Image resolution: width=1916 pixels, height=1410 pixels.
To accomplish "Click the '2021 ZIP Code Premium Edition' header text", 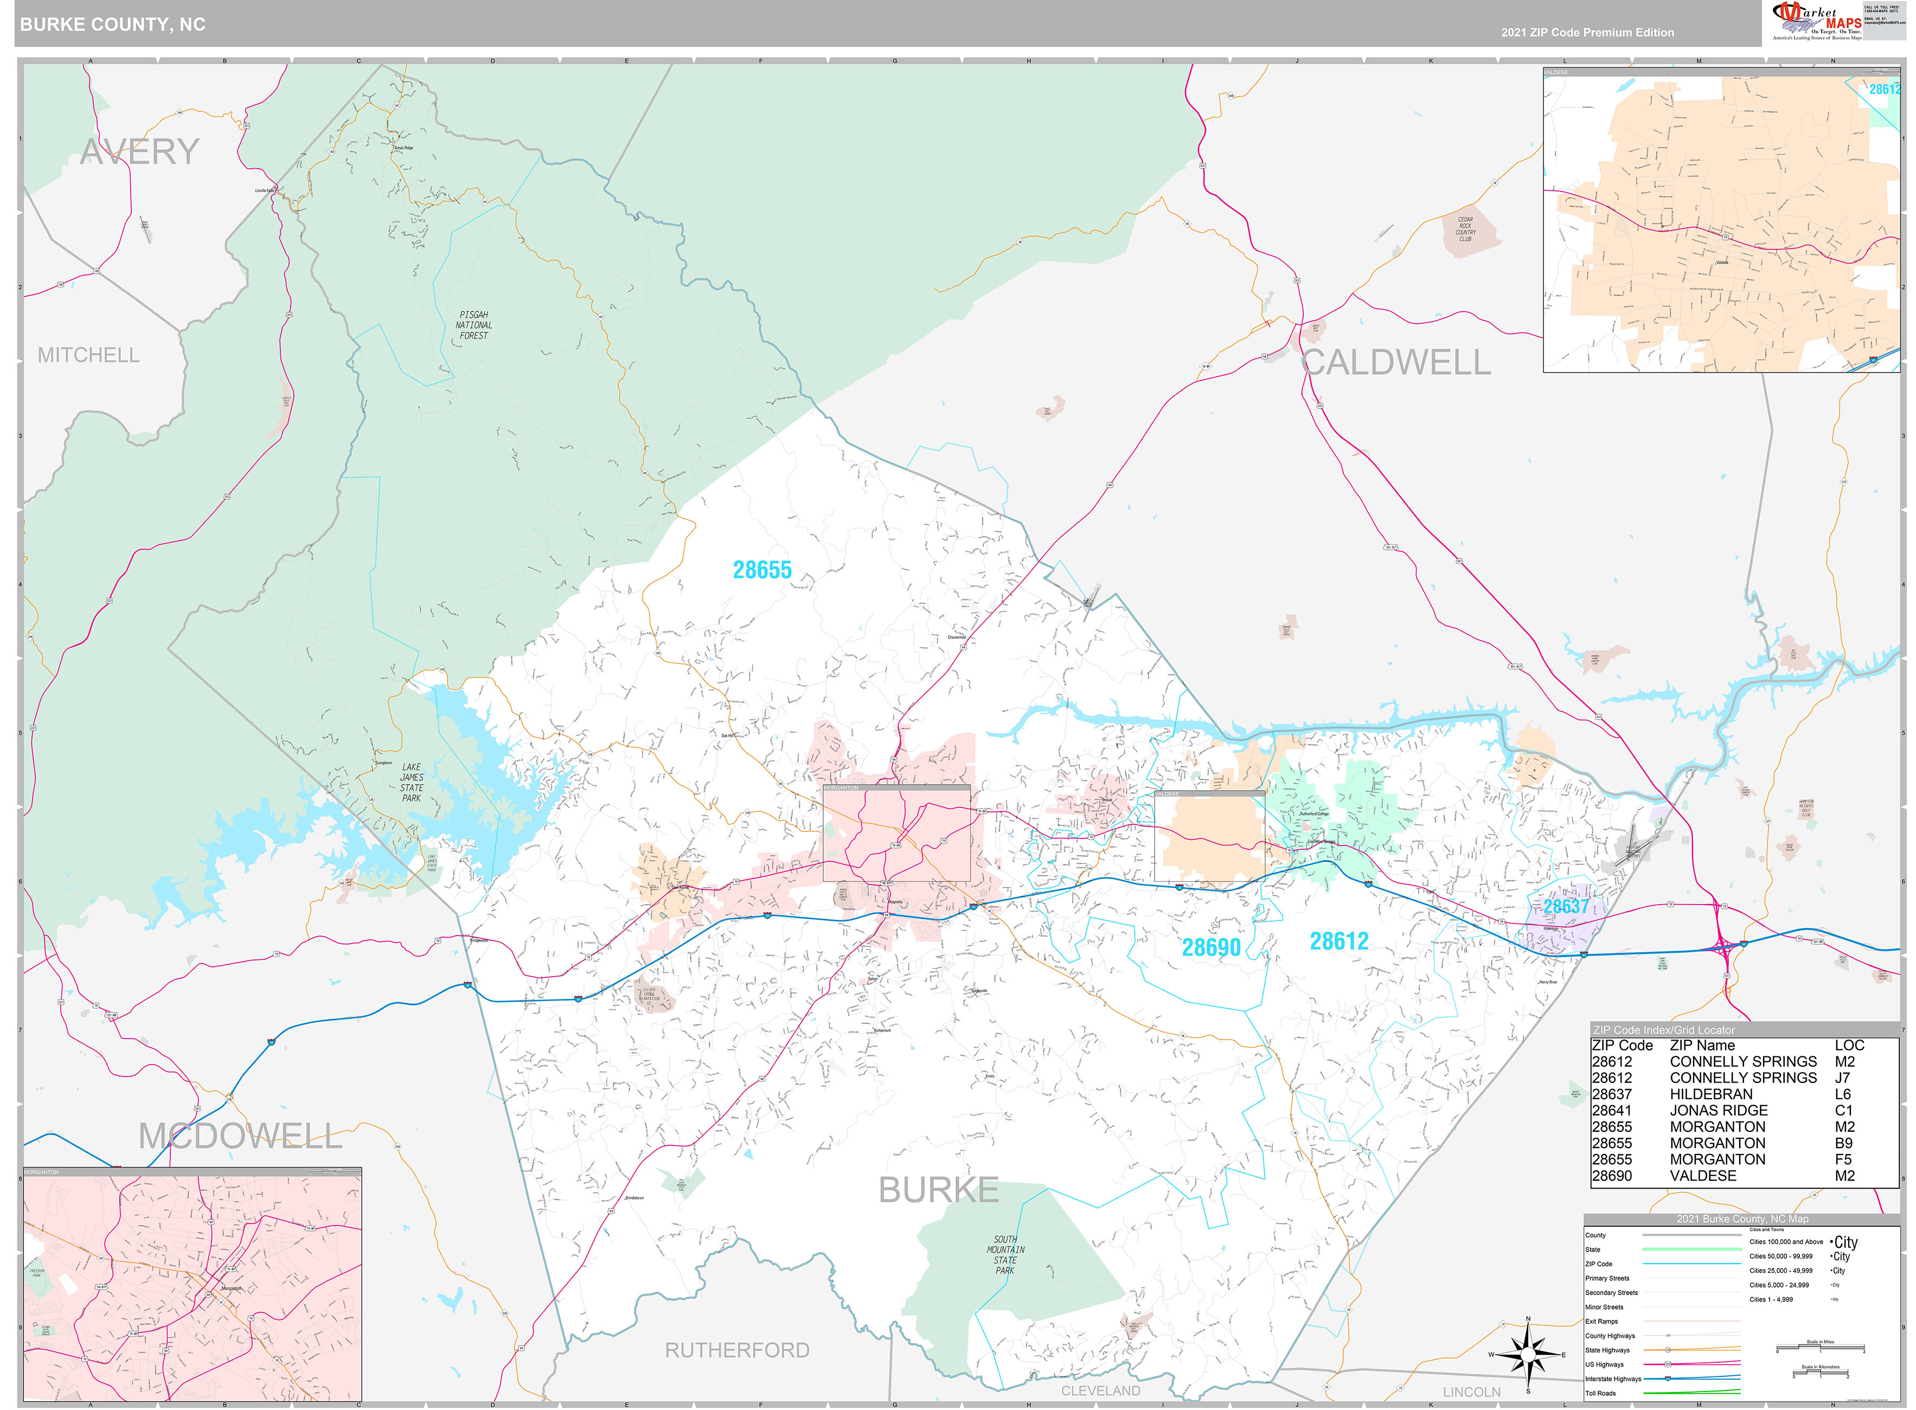I will [x=1587, y=33].
